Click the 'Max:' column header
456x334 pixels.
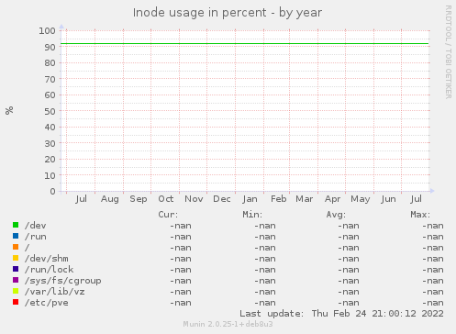[x=420, y=215]
